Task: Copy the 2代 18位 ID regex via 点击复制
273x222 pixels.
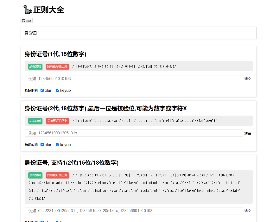Action: [35, 121]
